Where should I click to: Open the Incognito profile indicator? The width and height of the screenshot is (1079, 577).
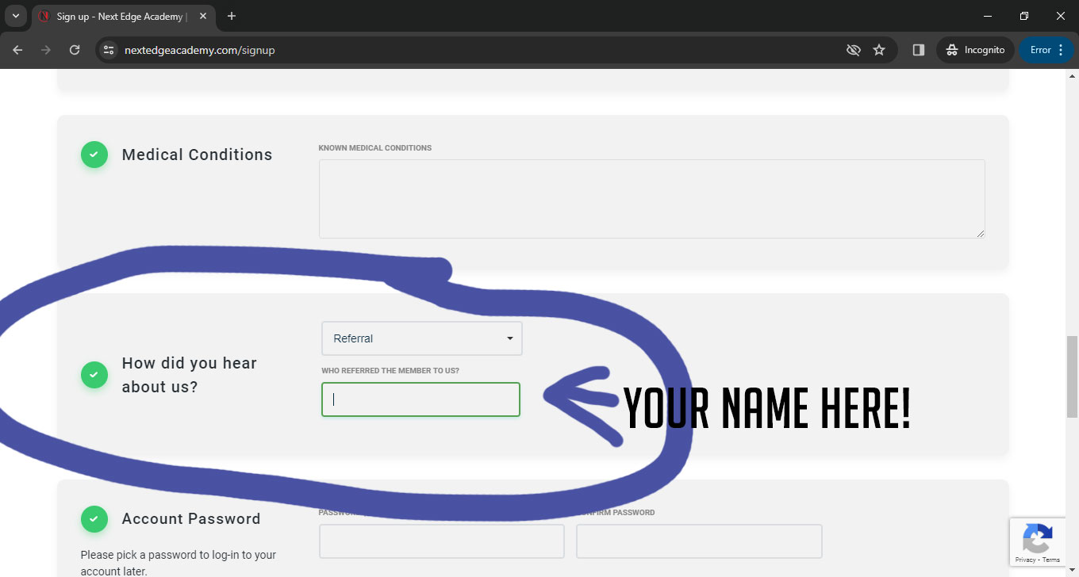pos(975,50)
